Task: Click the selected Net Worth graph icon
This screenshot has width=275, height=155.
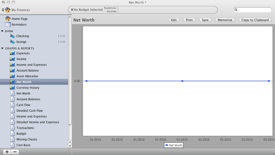Action: point(12,82)
